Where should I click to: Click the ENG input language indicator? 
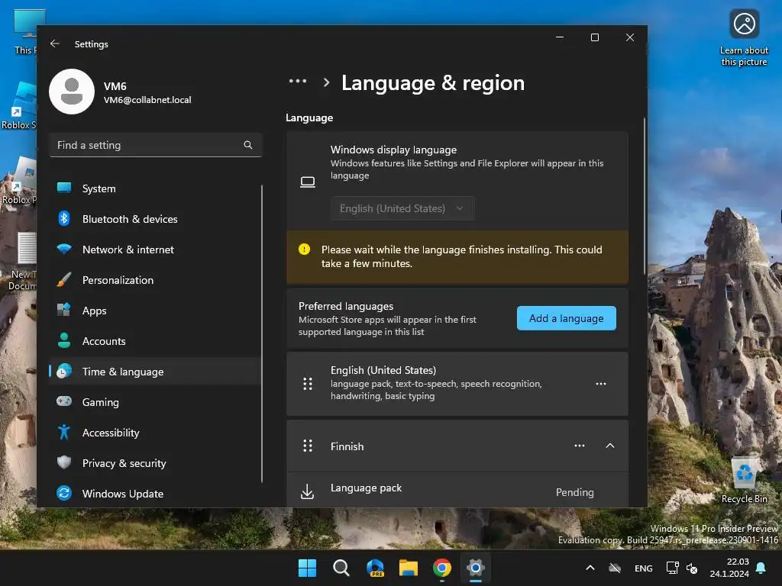tap(643, 568)
